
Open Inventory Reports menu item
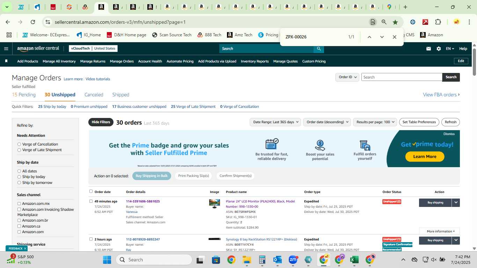255,61
